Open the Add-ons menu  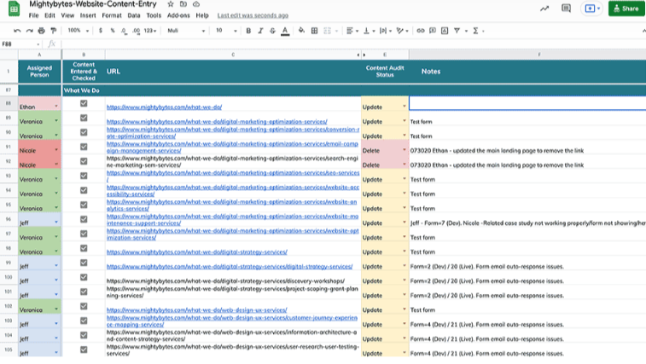[x=178, y=15]
